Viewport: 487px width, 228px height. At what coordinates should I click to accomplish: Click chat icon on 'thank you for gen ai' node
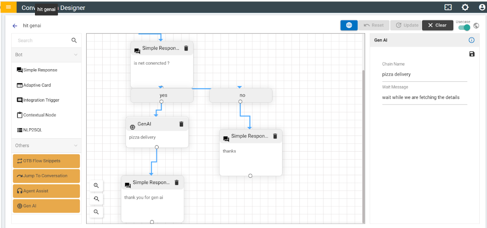coord(128,185)
